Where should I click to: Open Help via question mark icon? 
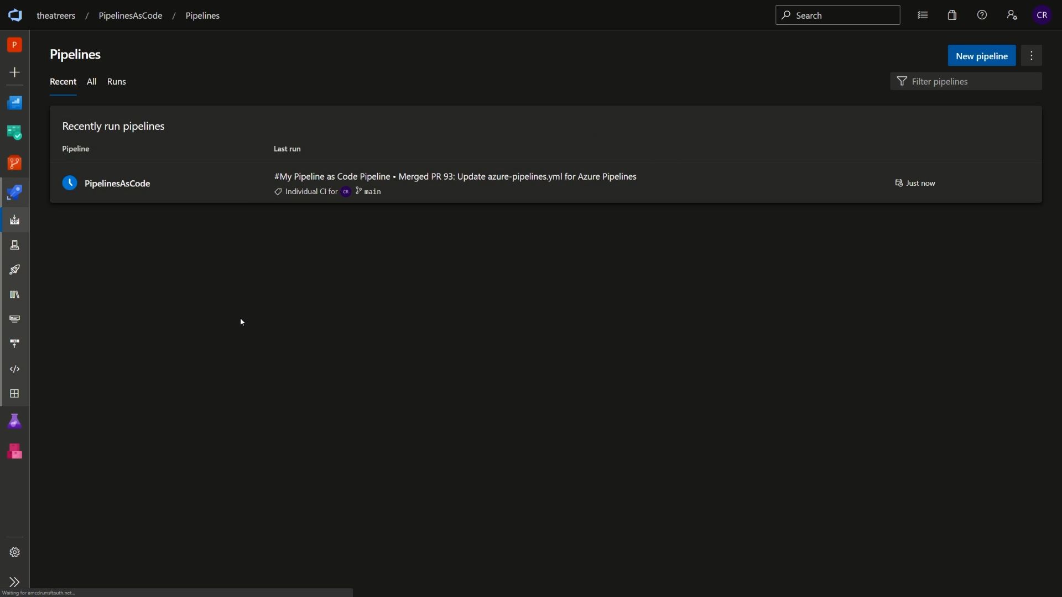coord(983,15)
